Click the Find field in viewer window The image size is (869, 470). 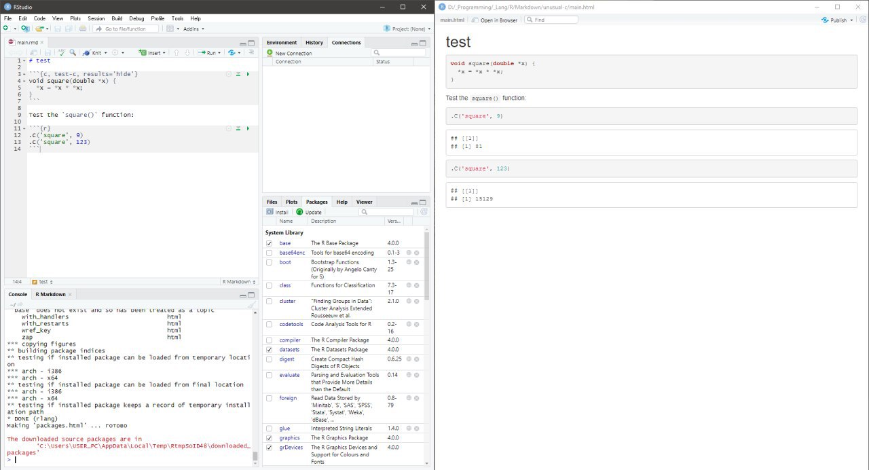(551, 20)
